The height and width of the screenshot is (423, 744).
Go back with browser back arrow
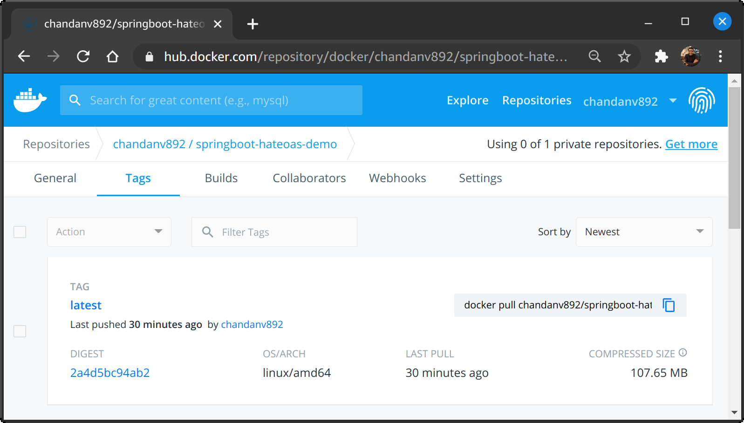(24, 56)
